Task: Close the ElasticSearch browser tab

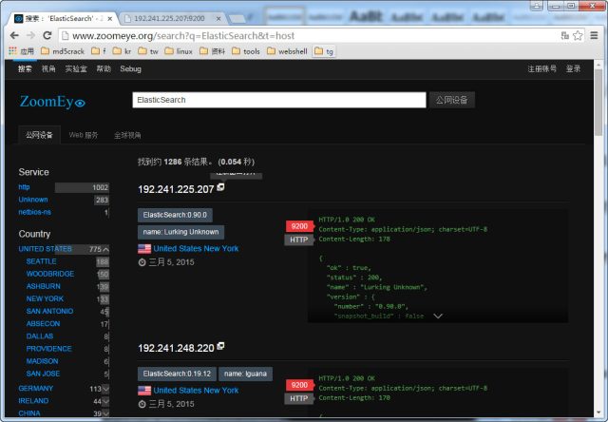Action: tap(110, 19)
